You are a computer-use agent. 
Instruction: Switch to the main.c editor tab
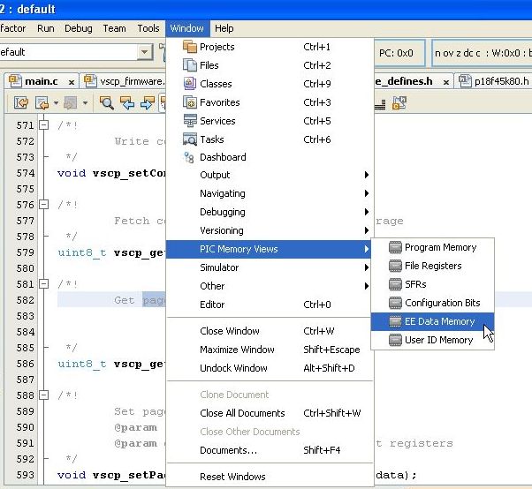pyautogui.click(x=41, y=81)
